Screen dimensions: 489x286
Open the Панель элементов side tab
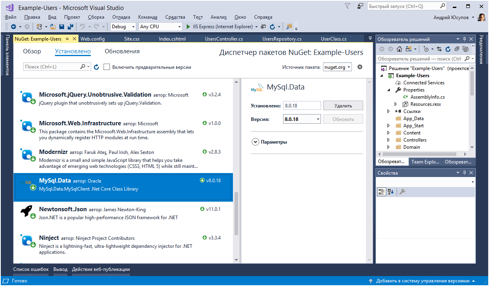(x=7, y=55)
